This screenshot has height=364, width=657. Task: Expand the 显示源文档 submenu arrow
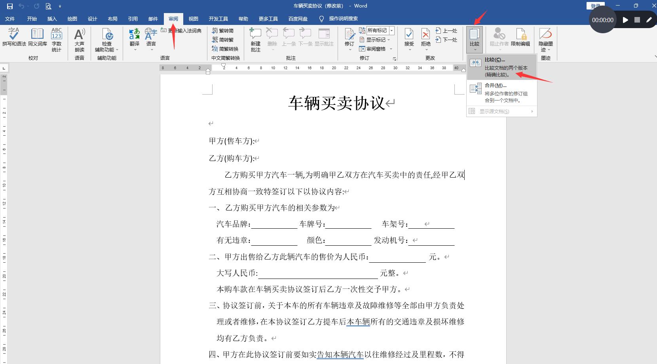(532, 111)
